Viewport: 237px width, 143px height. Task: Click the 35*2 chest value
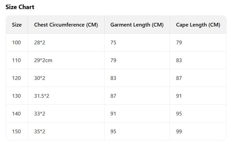click(40, 132)
